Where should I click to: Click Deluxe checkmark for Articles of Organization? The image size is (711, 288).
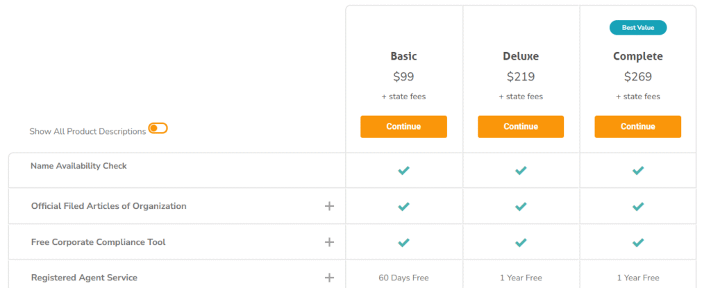[521, 206]
